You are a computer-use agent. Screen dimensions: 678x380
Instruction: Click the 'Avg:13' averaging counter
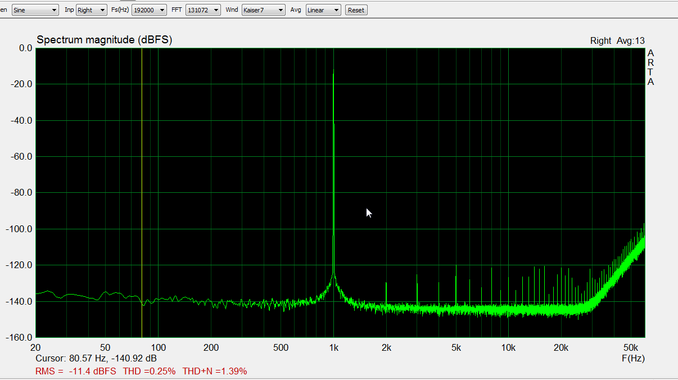click(630, 40)
